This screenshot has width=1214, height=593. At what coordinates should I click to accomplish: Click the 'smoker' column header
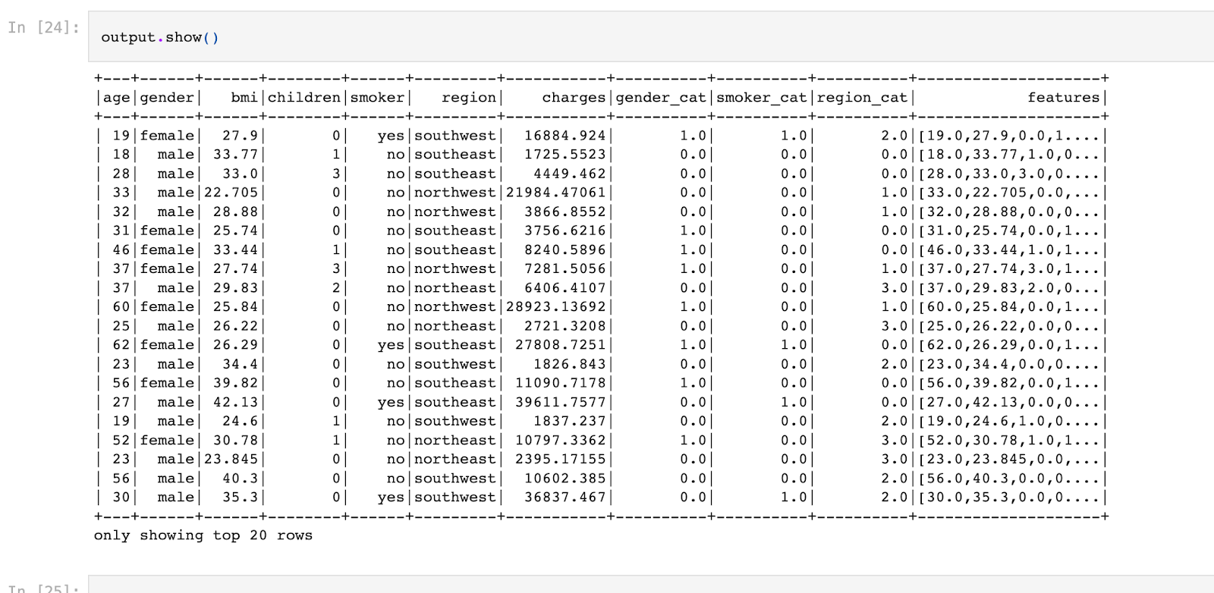[x=377, y=98]
